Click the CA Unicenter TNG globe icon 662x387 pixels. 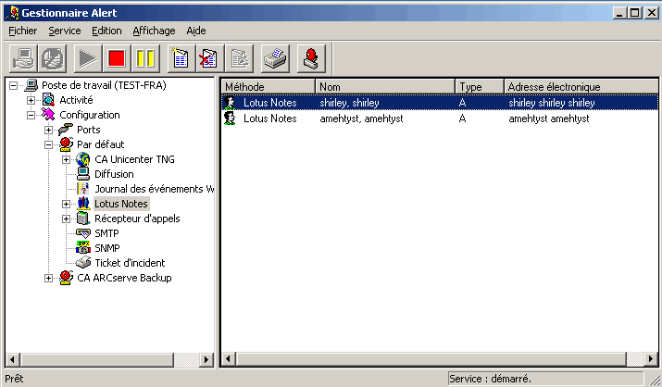coord(83,159)
